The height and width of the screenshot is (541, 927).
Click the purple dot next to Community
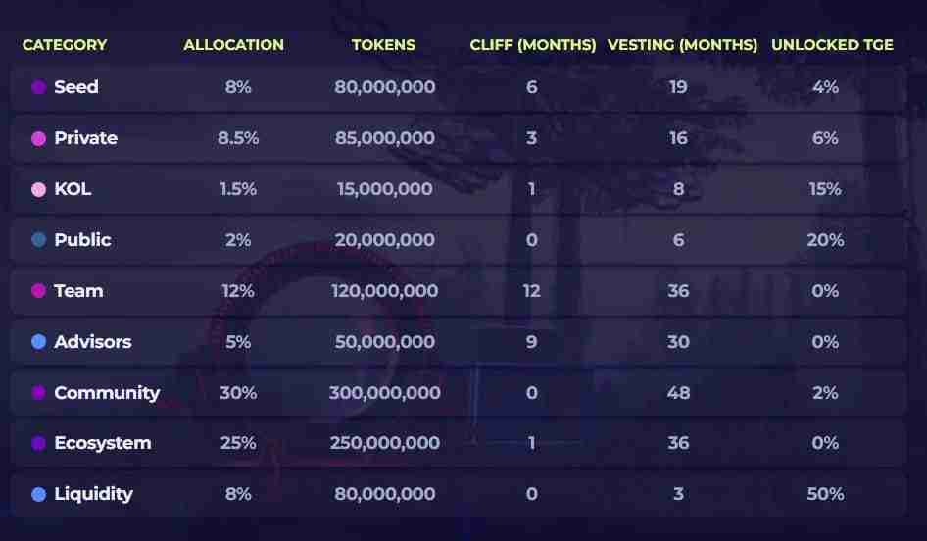(x=39, y=393)
